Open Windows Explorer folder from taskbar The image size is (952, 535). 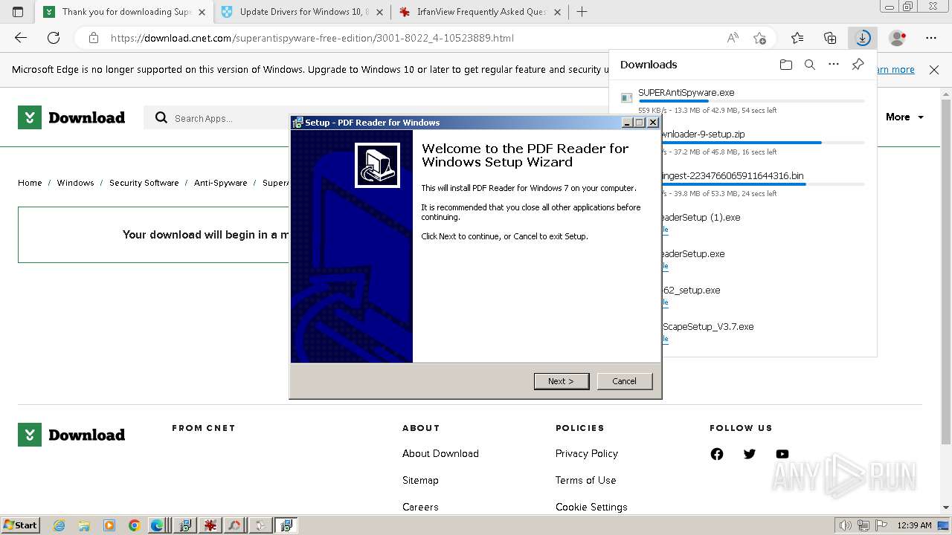click(x=84, y=525)
